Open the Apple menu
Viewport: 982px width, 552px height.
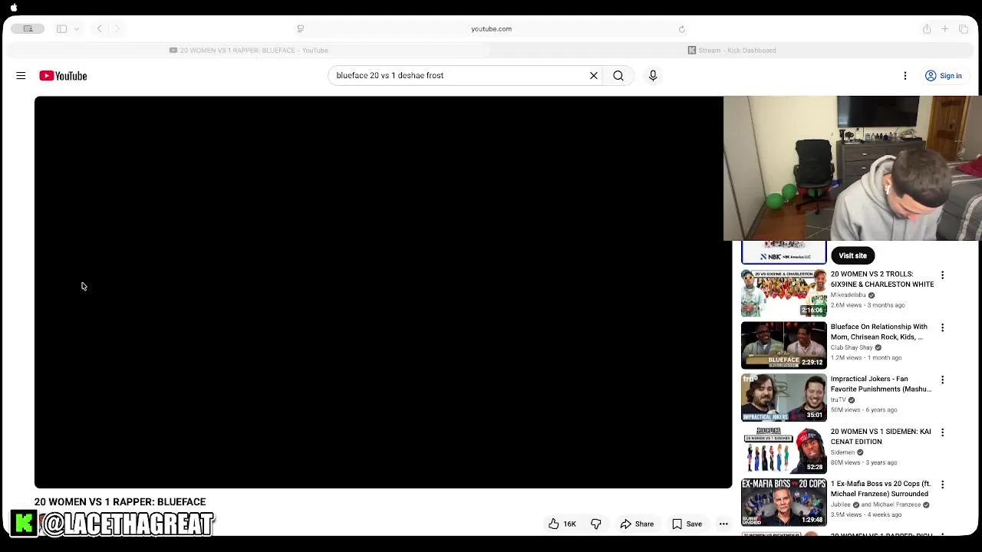(14, 8)
